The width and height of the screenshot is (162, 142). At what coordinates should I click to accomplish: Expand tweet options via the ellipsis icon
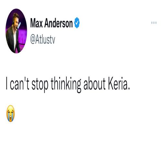(x=154, y=23)
